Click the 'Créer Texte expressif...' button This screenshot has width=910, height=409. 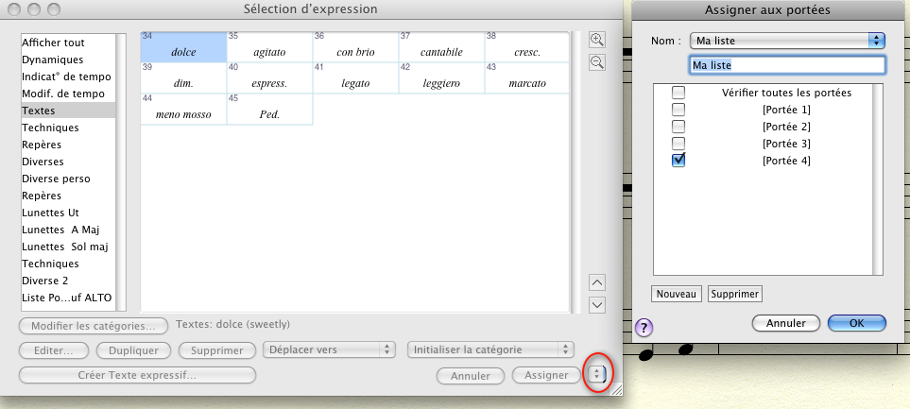tap(137, 375)
